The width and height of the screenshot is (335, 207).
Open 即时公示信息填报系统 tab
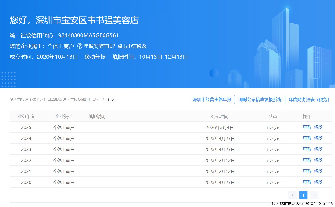(x=260, y=99)
